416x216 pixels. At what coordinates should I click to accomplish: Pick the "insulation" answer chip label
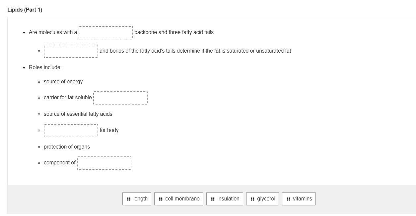click(228, 199)
